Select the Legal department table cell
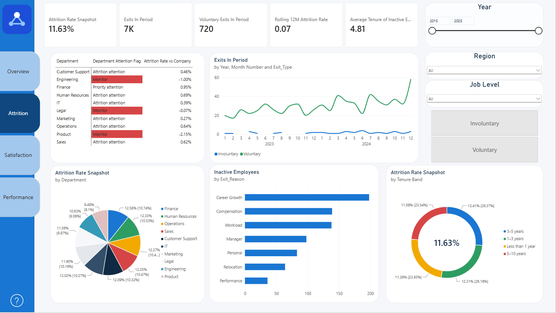The width and height of the screenshot is (556, 313). (x=73, y=110)
